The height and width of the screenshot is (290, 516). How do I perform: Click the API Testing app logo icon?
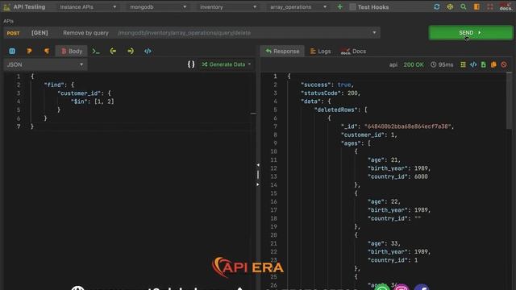tap(6, 6)
